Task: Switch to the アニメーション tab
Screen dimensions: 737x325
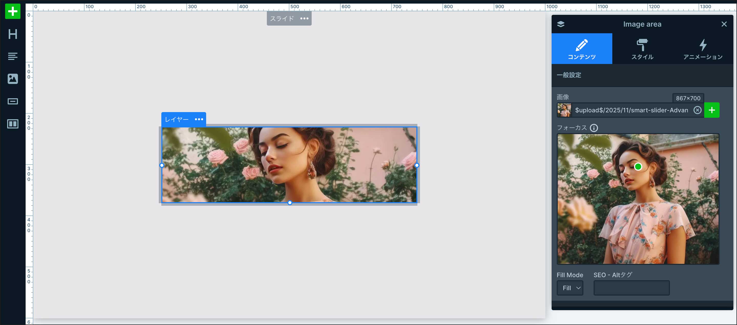Action: pos(703,49)
